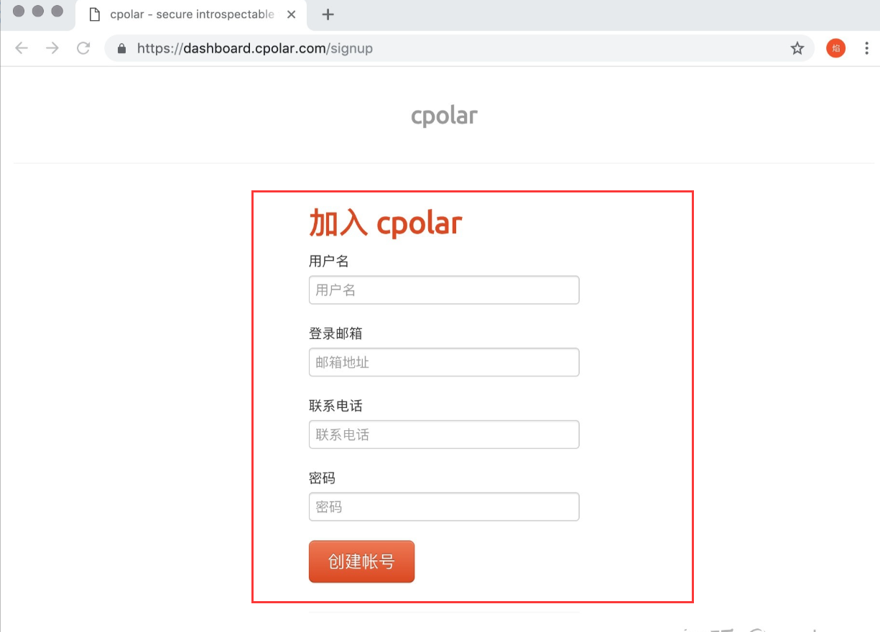Viewport: 880px width, 632px height.
Task: Open a new tab with the plus button
Action: click(x=328, y=14)
